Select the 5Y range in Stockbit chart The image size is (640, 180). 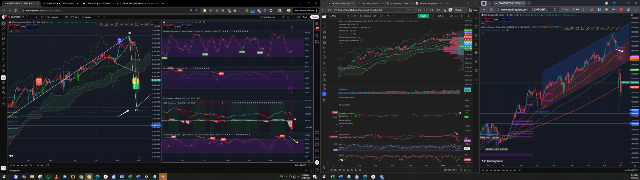click(356, 170)
